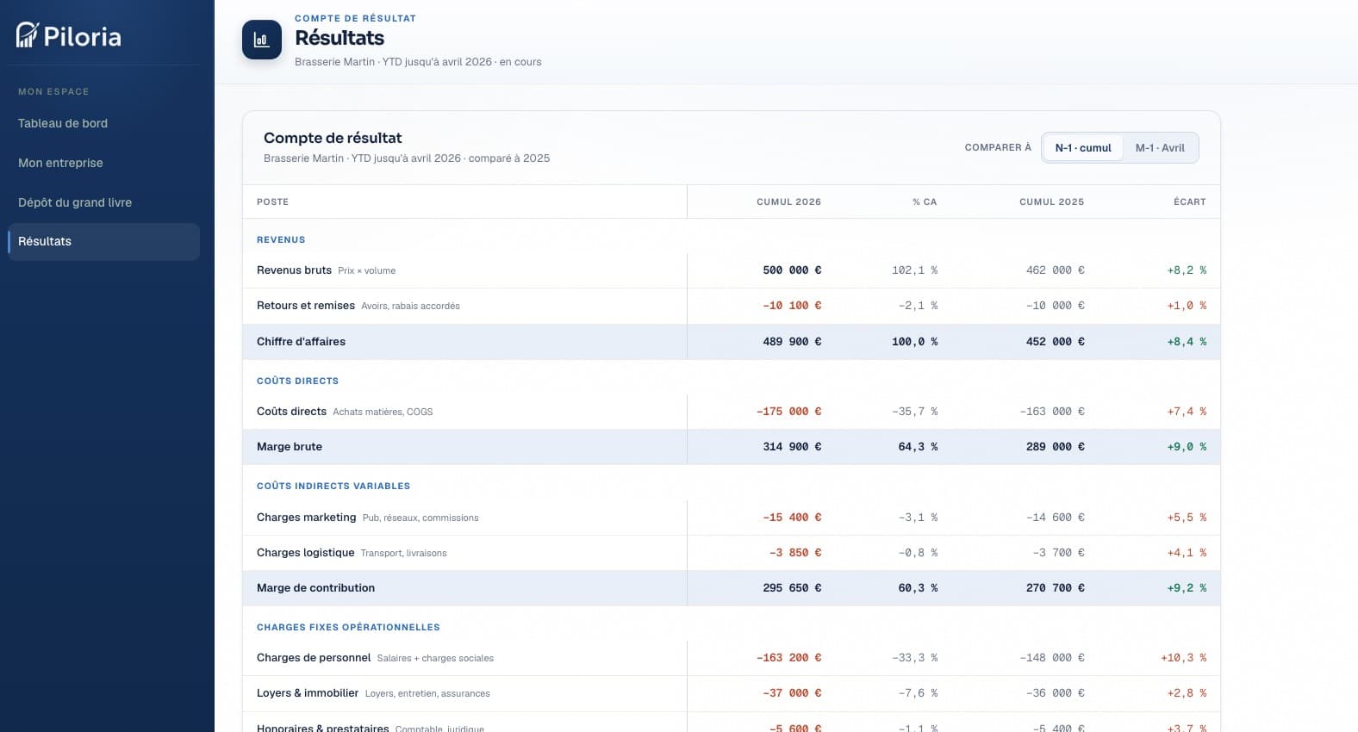Click the Résultats bar chart header icon
The height and width of the screenshot is (732, 1358).
coord(262,40)
